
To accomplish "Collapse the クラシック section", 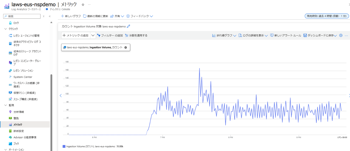I will [6, 29].
